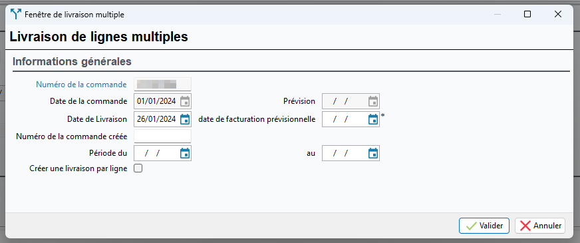580x243 pixels.
Task: Click the red cross icon on Annuler
Action: point(525,226)
